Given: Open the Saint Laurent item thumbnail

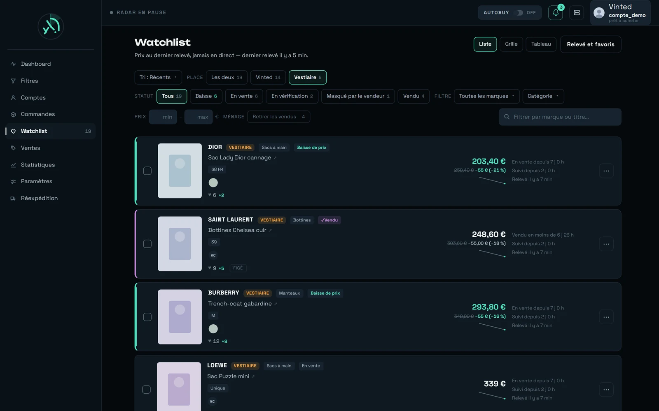Looking at the screenshot, I should [x=180, y=244].
